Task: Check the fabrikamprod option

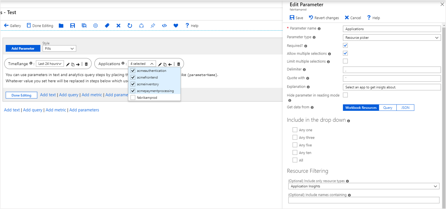Action: pos(133,97)
